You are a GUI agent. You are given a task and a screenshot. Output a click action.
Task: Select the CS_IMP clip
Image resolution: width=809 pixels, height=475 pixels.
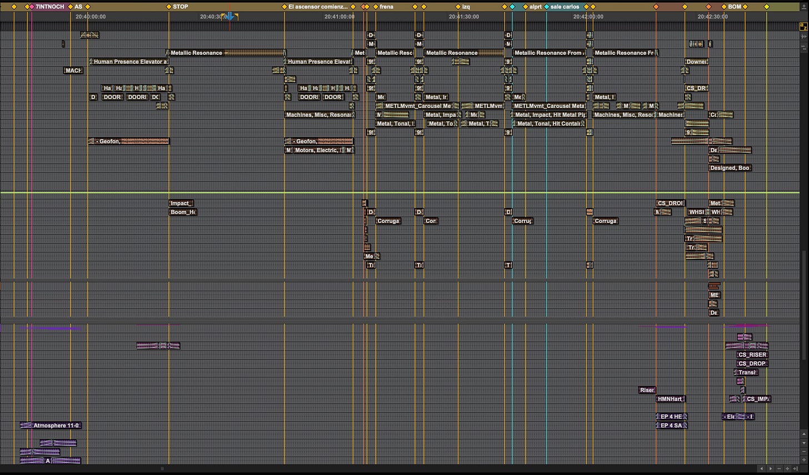pos(758,399)
